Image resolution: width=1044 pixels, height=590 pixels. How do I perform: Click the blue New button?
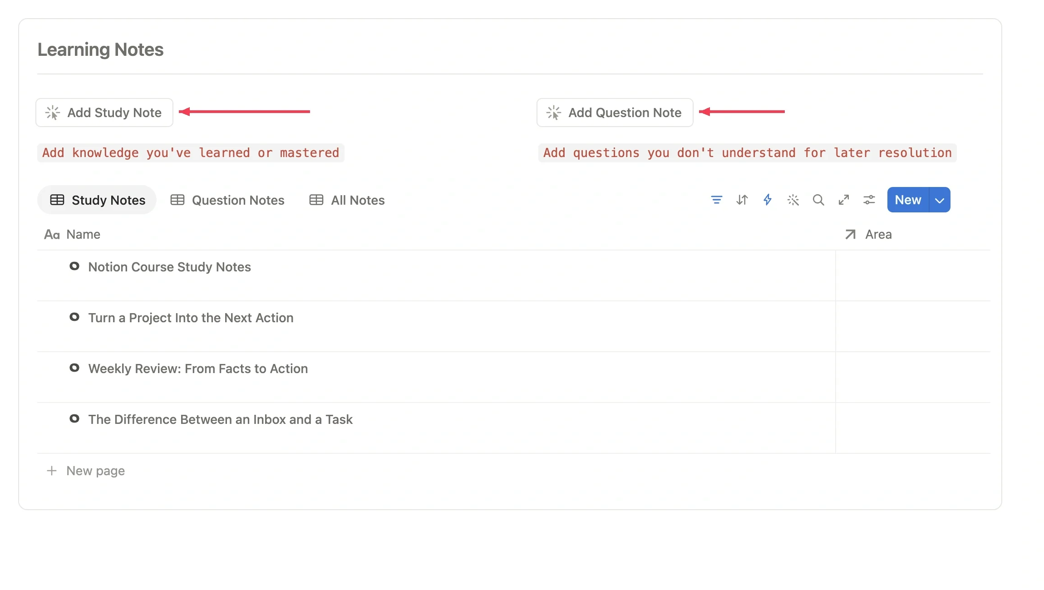pos(908,200)
